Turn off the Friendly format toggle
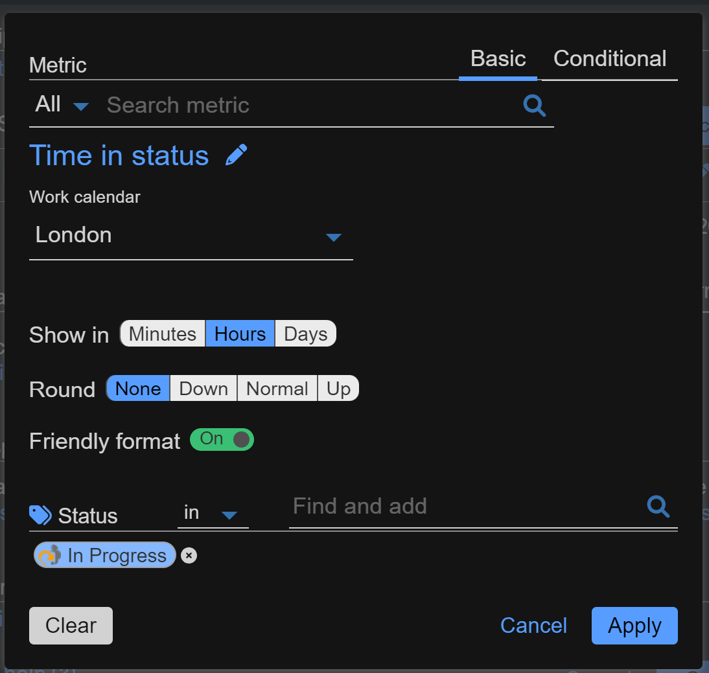This screenshot has width=709, height=673. [222, 440]
